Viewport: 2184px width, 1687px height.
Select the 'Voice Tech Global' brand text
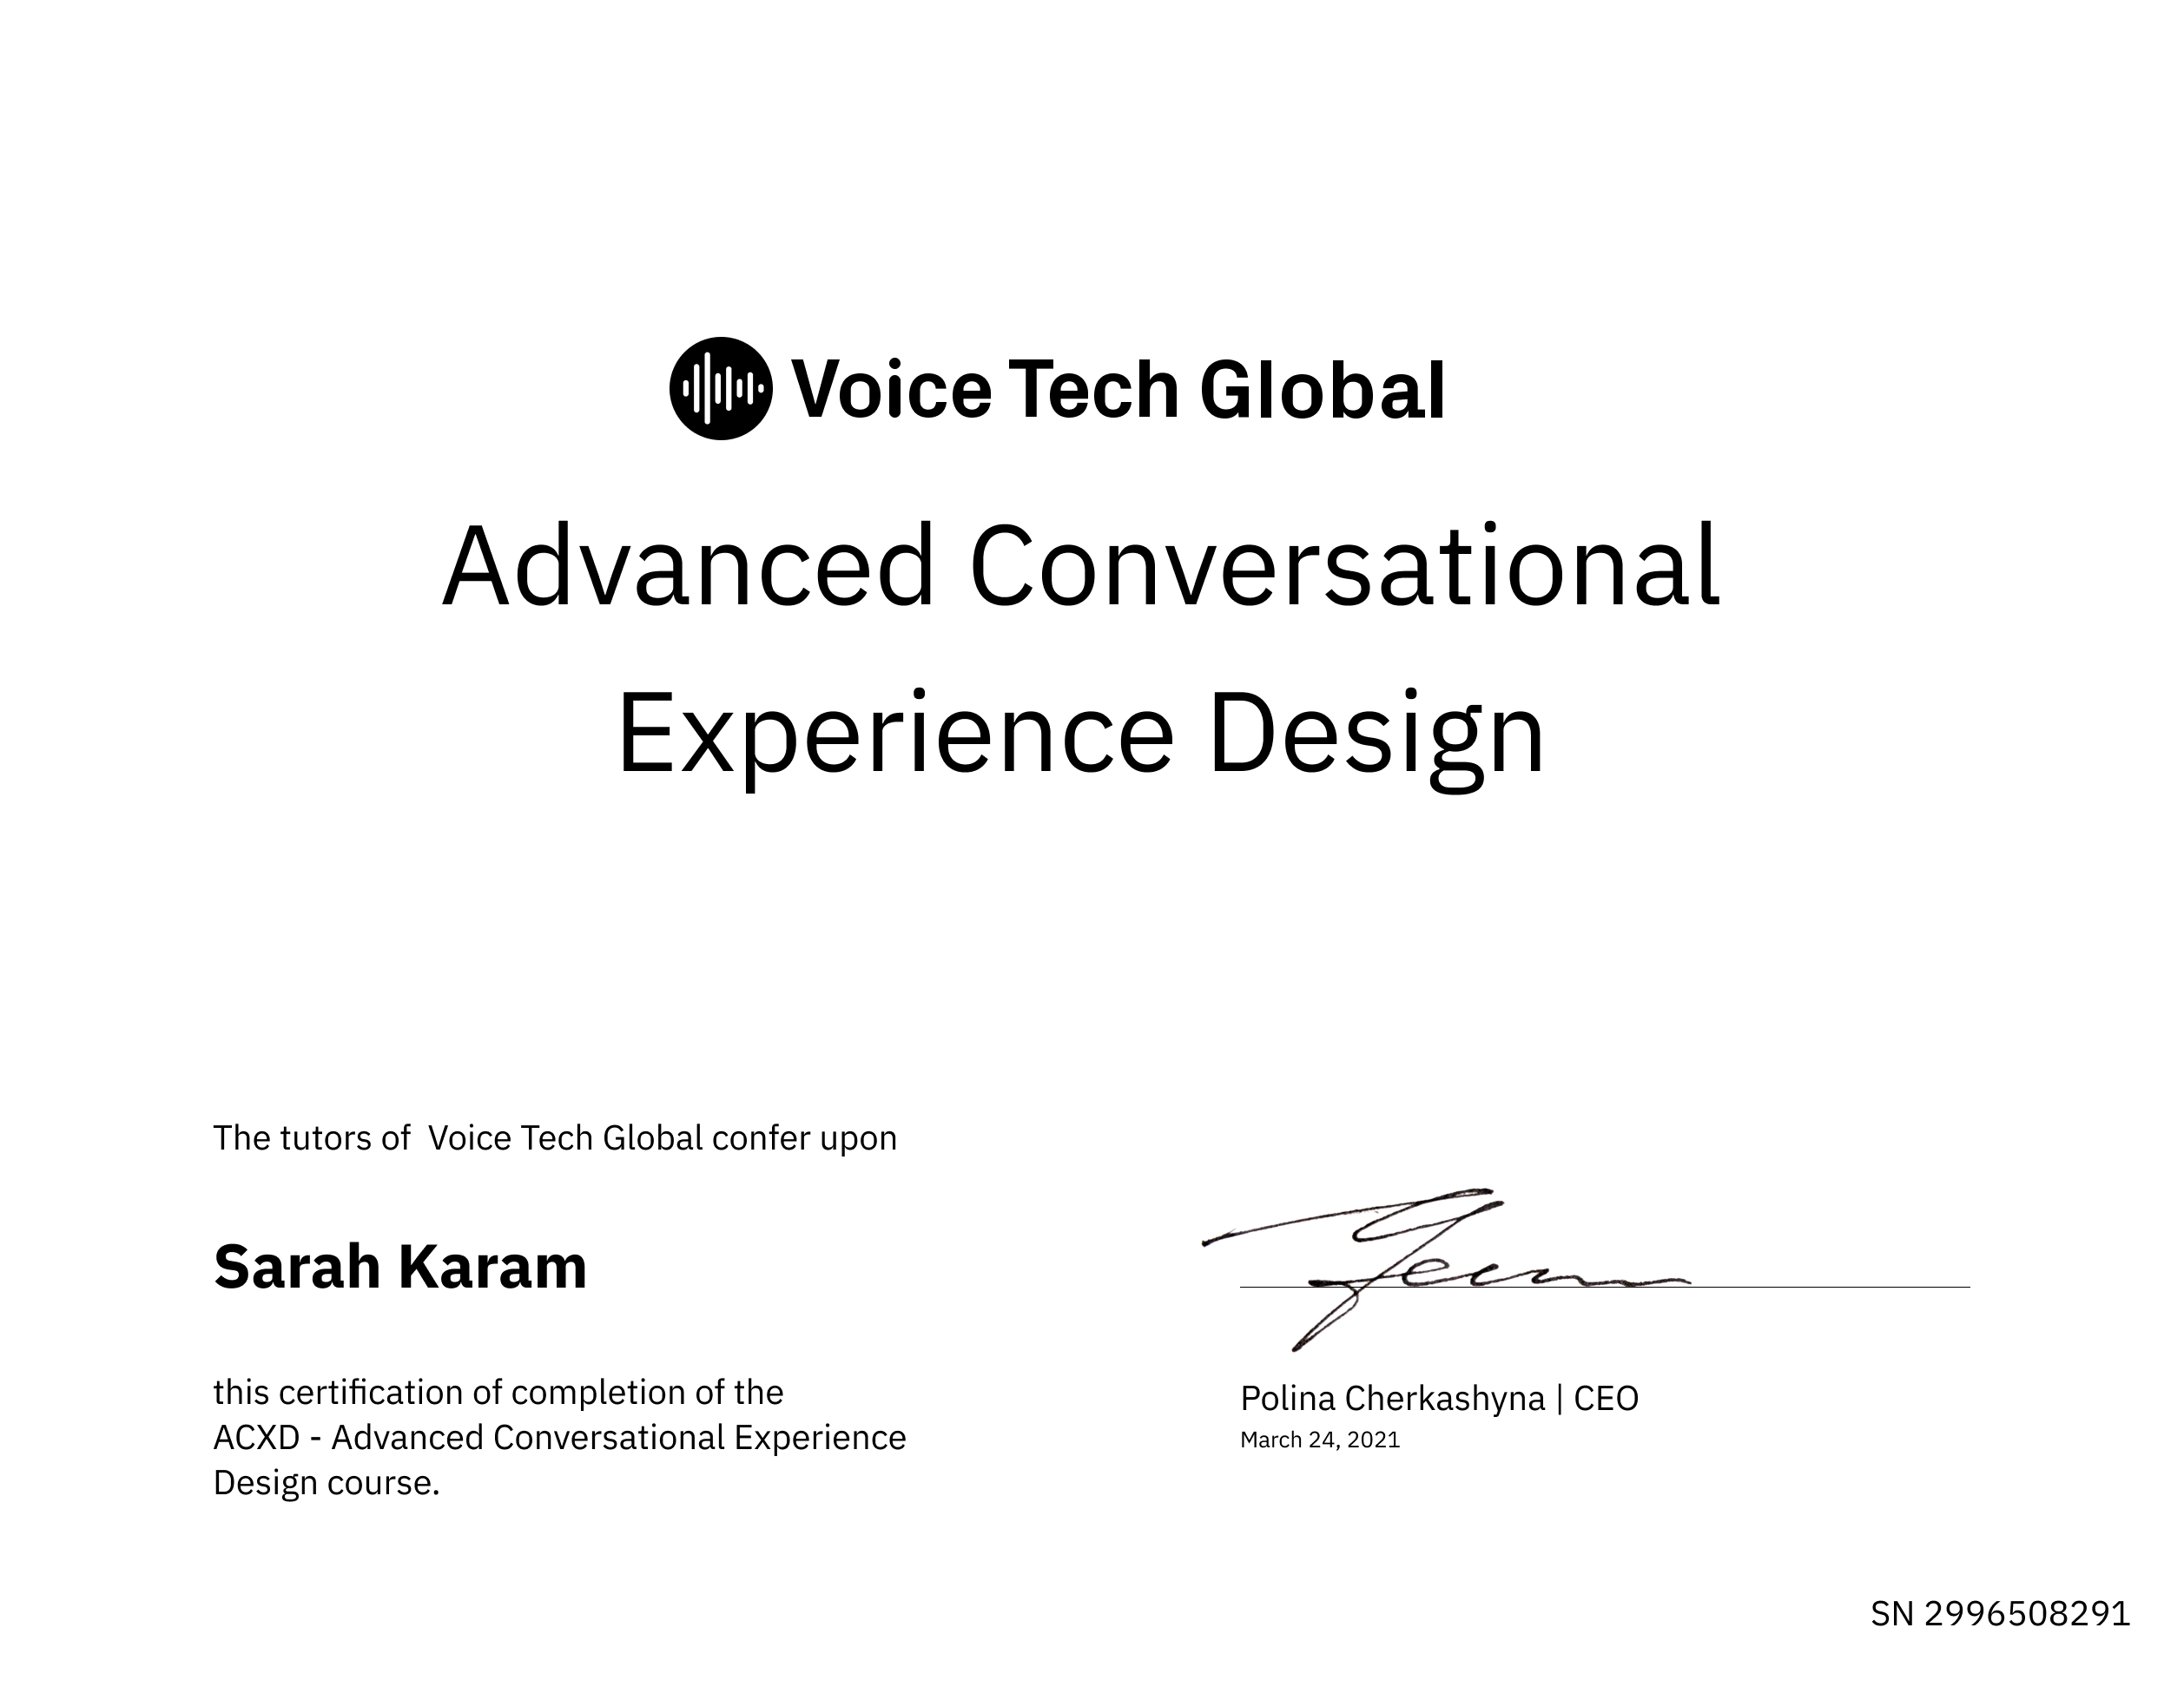[1118, 389]
